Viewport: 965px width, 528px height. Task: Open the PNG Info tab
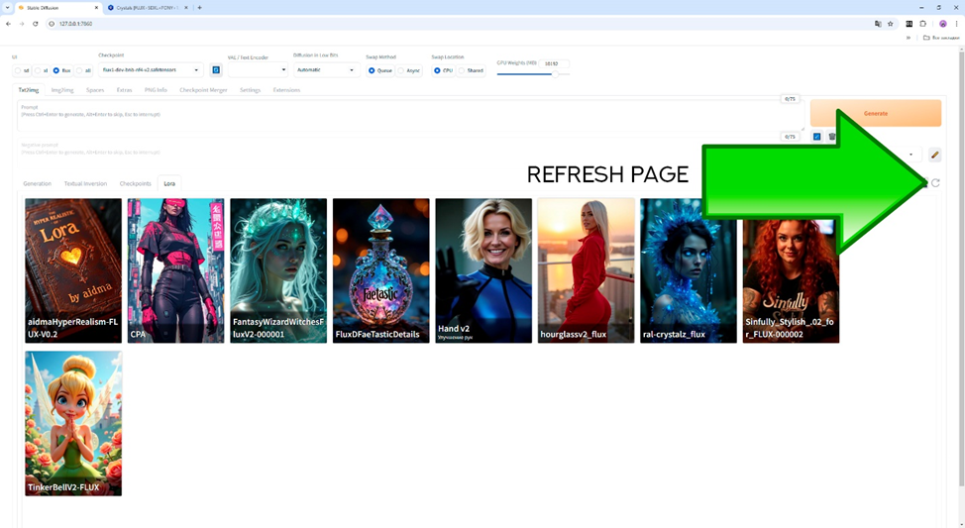(x=156, y=90)
